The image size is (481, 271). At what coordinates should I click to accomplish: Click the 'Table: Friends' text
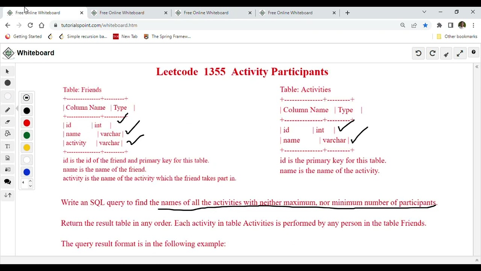pos(82,90)
